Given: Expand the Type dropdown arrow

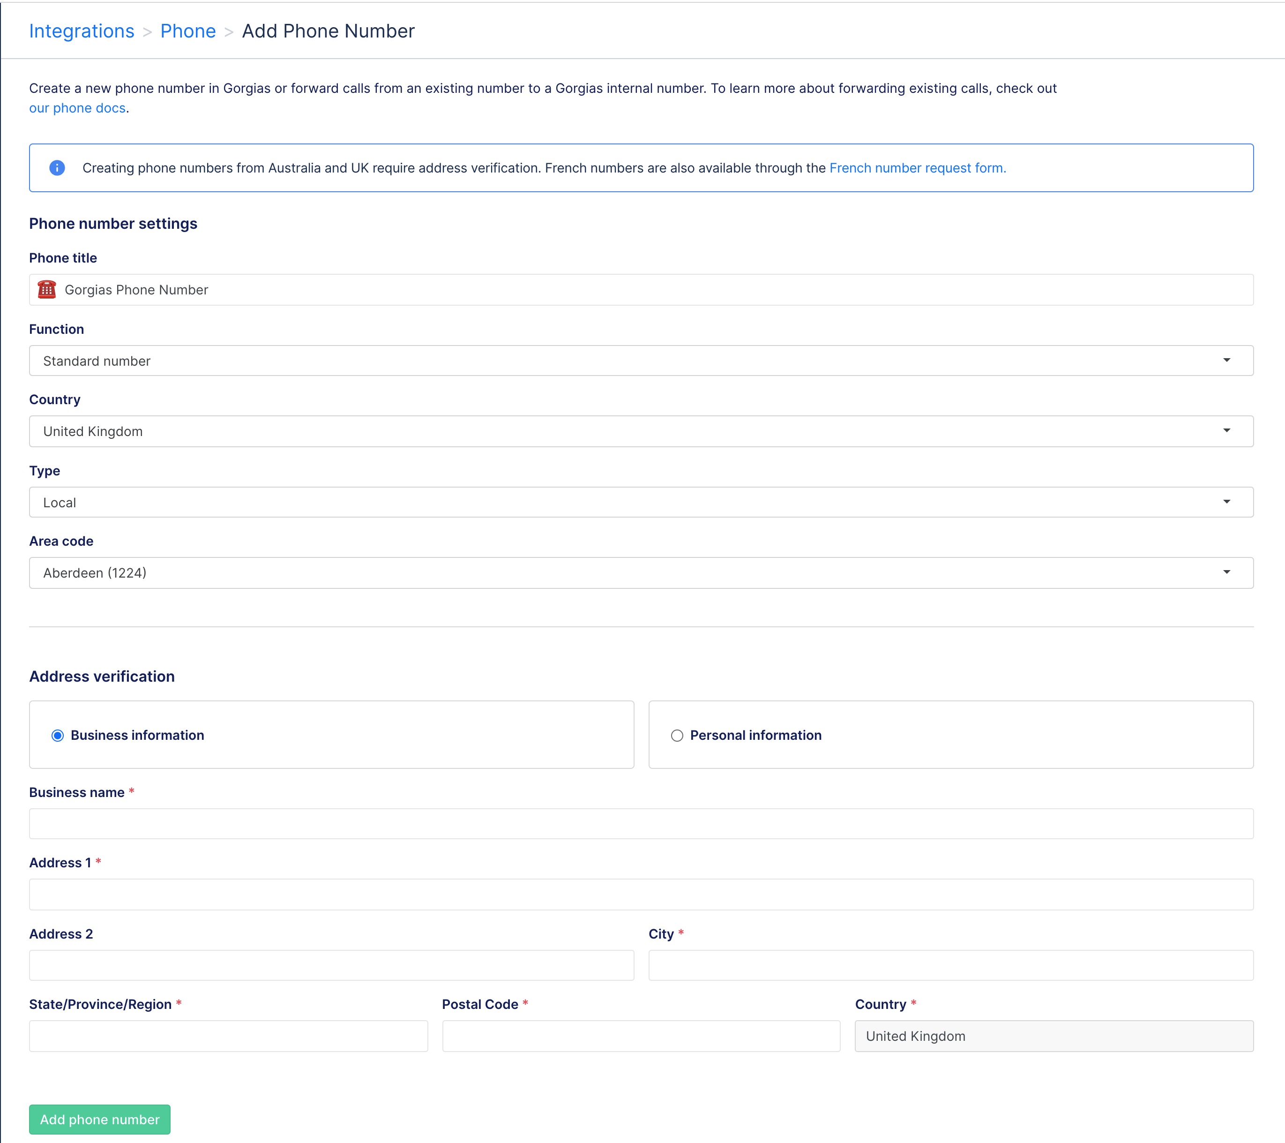Looking at the screenshot, I should click(x=1226, y=502).
